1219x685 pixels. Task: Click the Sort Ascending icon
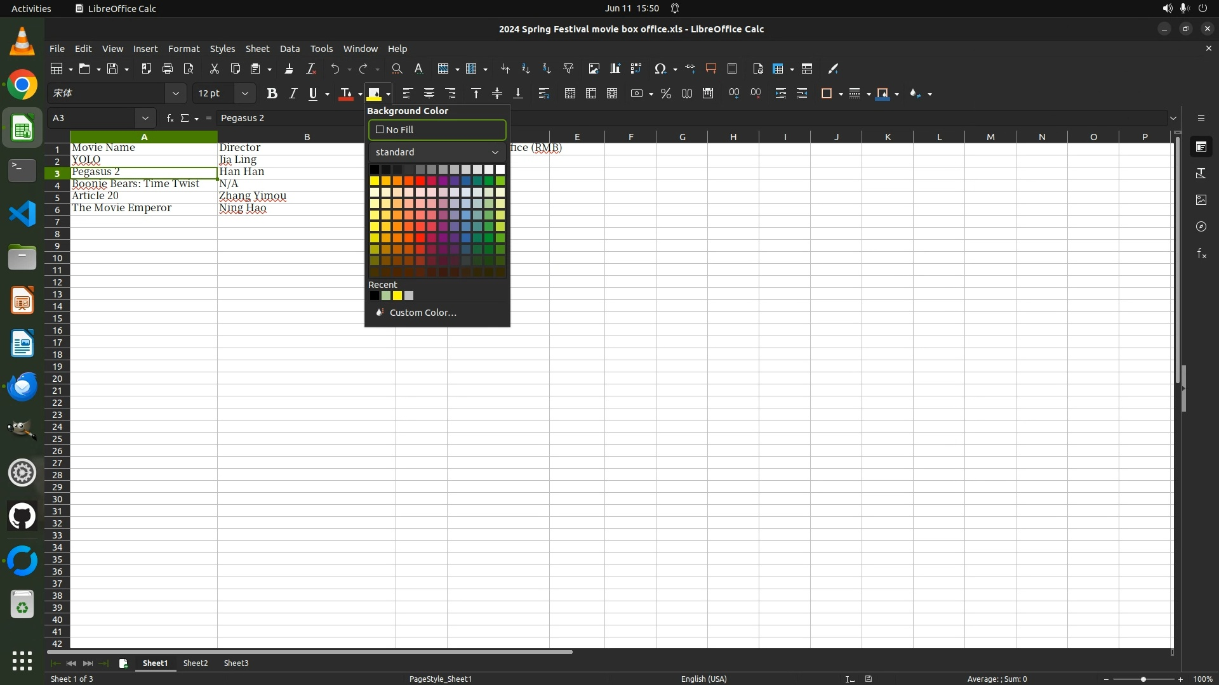coord(526,68)
